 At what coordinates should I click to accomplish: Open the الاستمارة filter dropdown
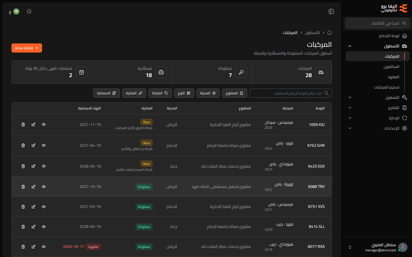[106, 93]
